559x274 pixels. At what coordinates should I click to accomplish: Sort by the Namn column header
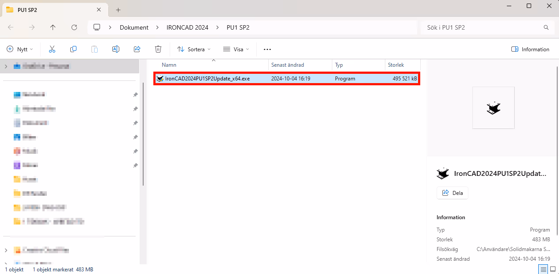pyautogui.click(x=169, y=65)
